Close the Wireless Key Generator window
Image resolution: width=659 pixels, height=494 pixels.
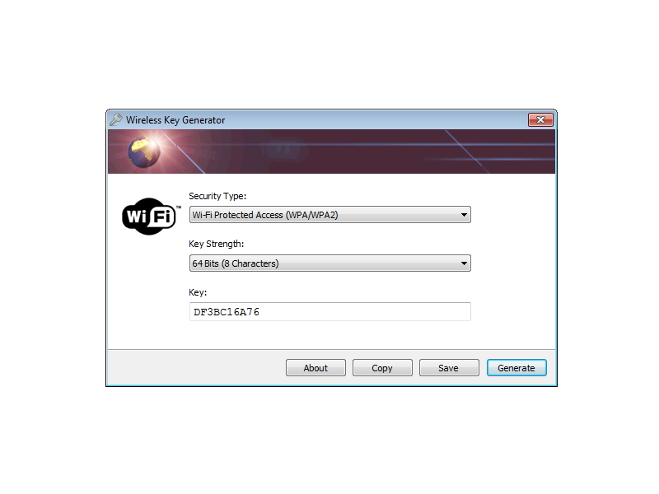click(x=540, y=119)
